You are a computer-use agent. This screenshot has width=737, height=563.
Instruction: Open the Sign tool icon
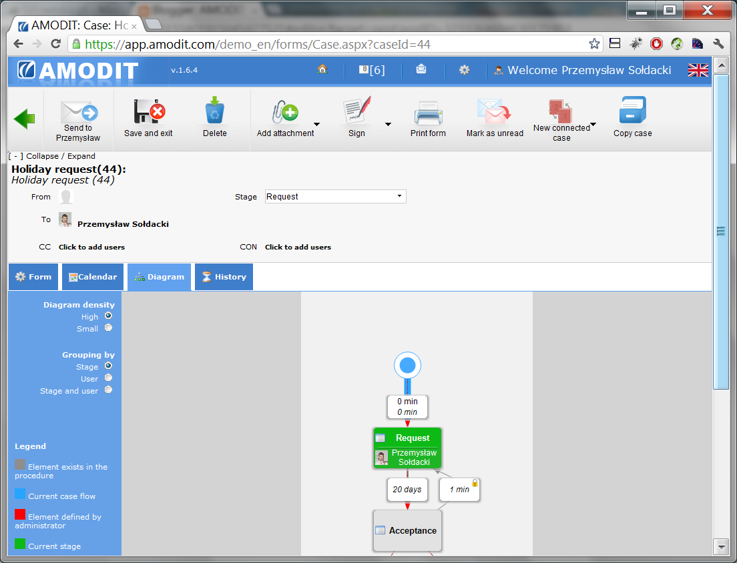(356, 111)
